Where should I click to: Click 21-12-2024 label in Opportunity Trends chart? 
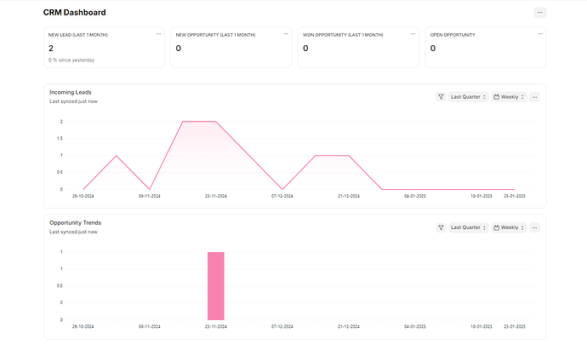click(349, 326)
